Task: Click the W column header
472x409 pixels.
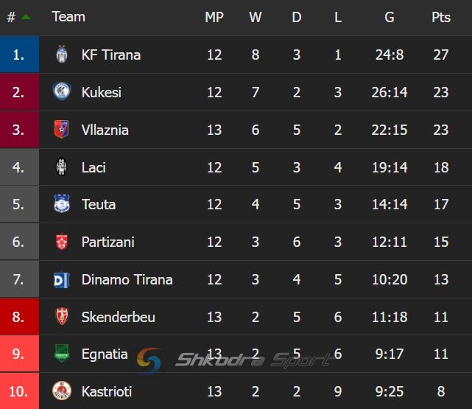Action: 256,17
